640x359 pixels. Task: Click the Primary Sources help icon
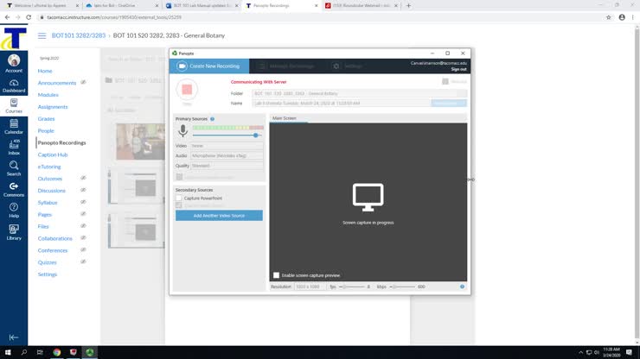(212, 119)
